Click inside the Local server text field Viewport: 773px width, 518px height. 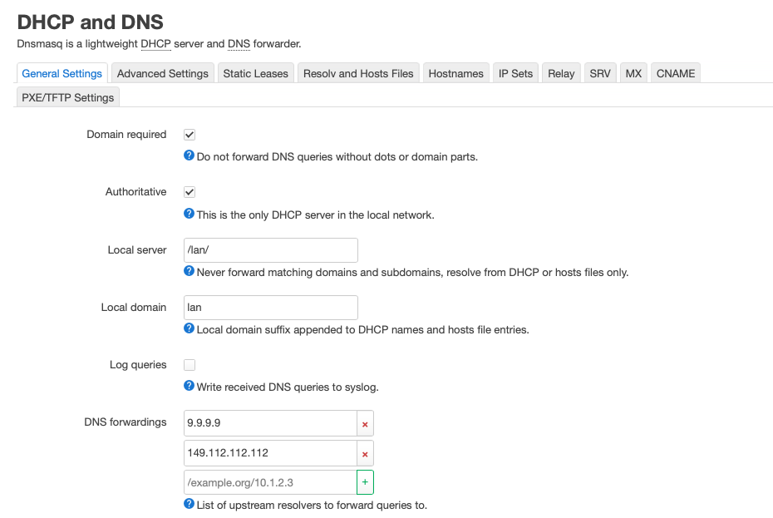[270, 249]
